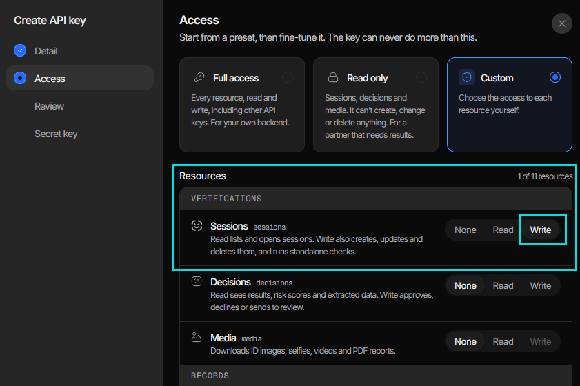Set Sessions access to Read
This screenshot has width=580, height=386.
point(503,230)
